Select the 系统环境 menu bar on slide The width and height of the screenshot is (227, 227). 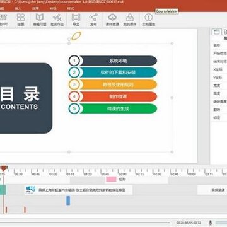pyautogui.click(x=118, y=61)
